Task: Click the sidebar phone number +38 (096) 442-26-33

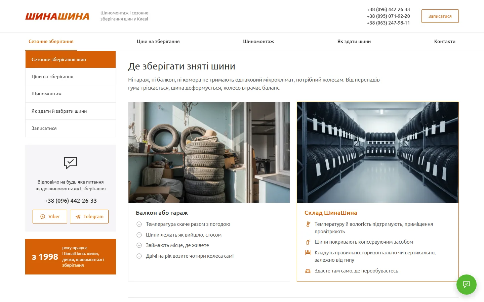Action: click(71, 201)
